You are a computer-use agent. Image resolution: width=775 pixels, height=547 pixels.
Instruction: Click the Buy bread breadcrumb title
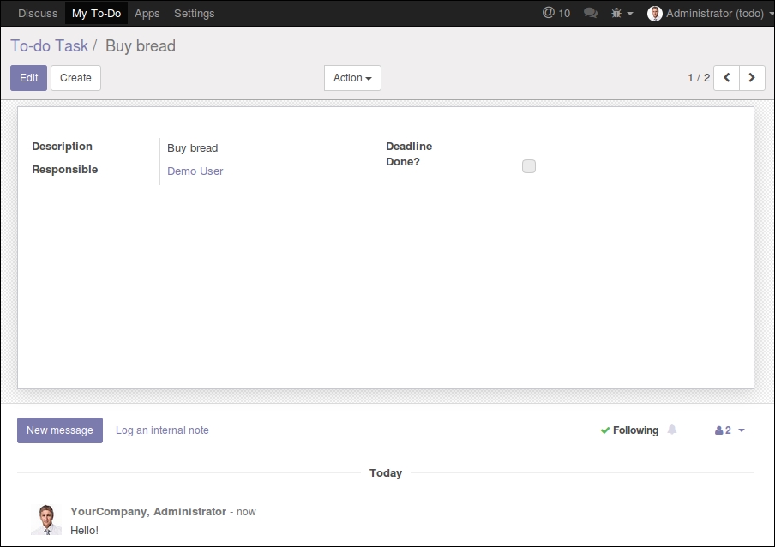pyautogui.click(x=141, y=46)
